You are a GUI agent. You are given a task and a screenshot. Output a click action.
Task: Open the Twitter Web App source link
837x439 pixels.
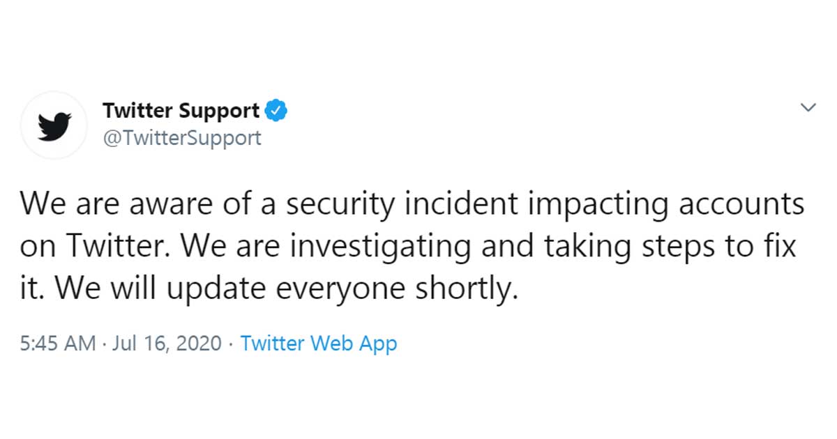(318, 344)
